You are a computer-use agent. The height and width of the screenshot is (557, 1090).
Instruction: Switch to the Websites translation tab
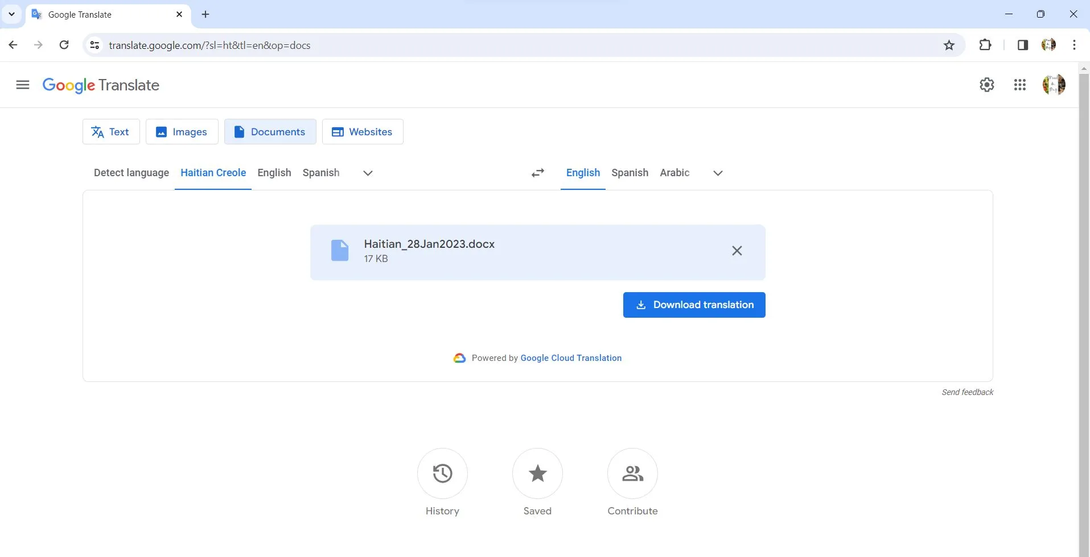click(x=363, y=131)
